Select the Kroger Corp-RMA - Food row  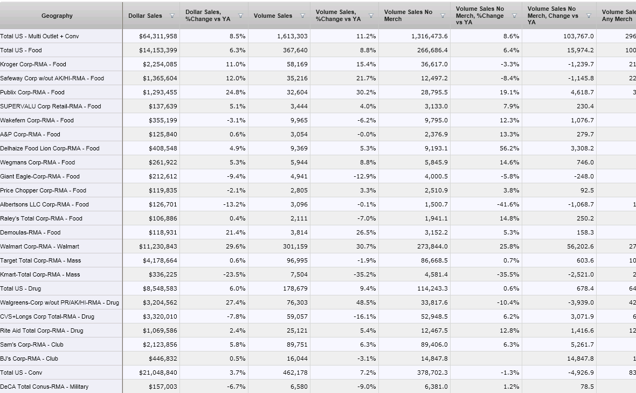pyautogui.click(x=33, y=64)
